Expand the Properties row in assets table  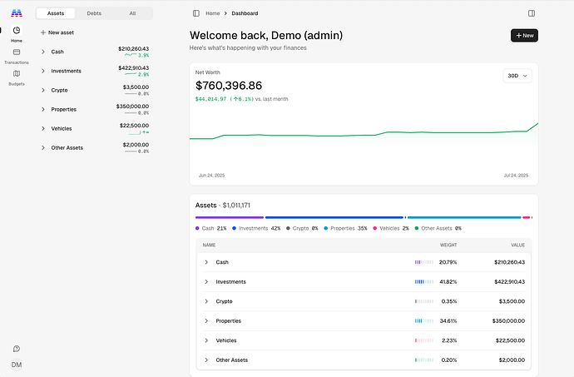click(206, 321)
